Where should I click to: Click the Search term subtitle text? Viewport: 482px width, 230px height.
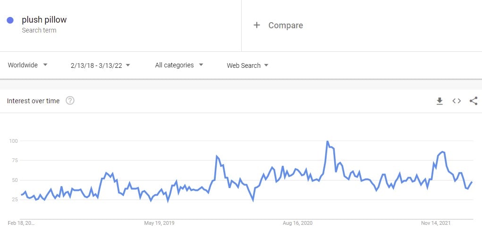[x=39, y=30]
